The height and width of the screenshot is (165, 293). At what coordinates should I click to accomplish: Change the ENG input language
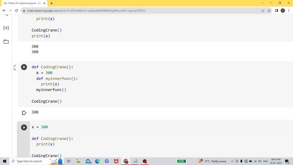266,161
